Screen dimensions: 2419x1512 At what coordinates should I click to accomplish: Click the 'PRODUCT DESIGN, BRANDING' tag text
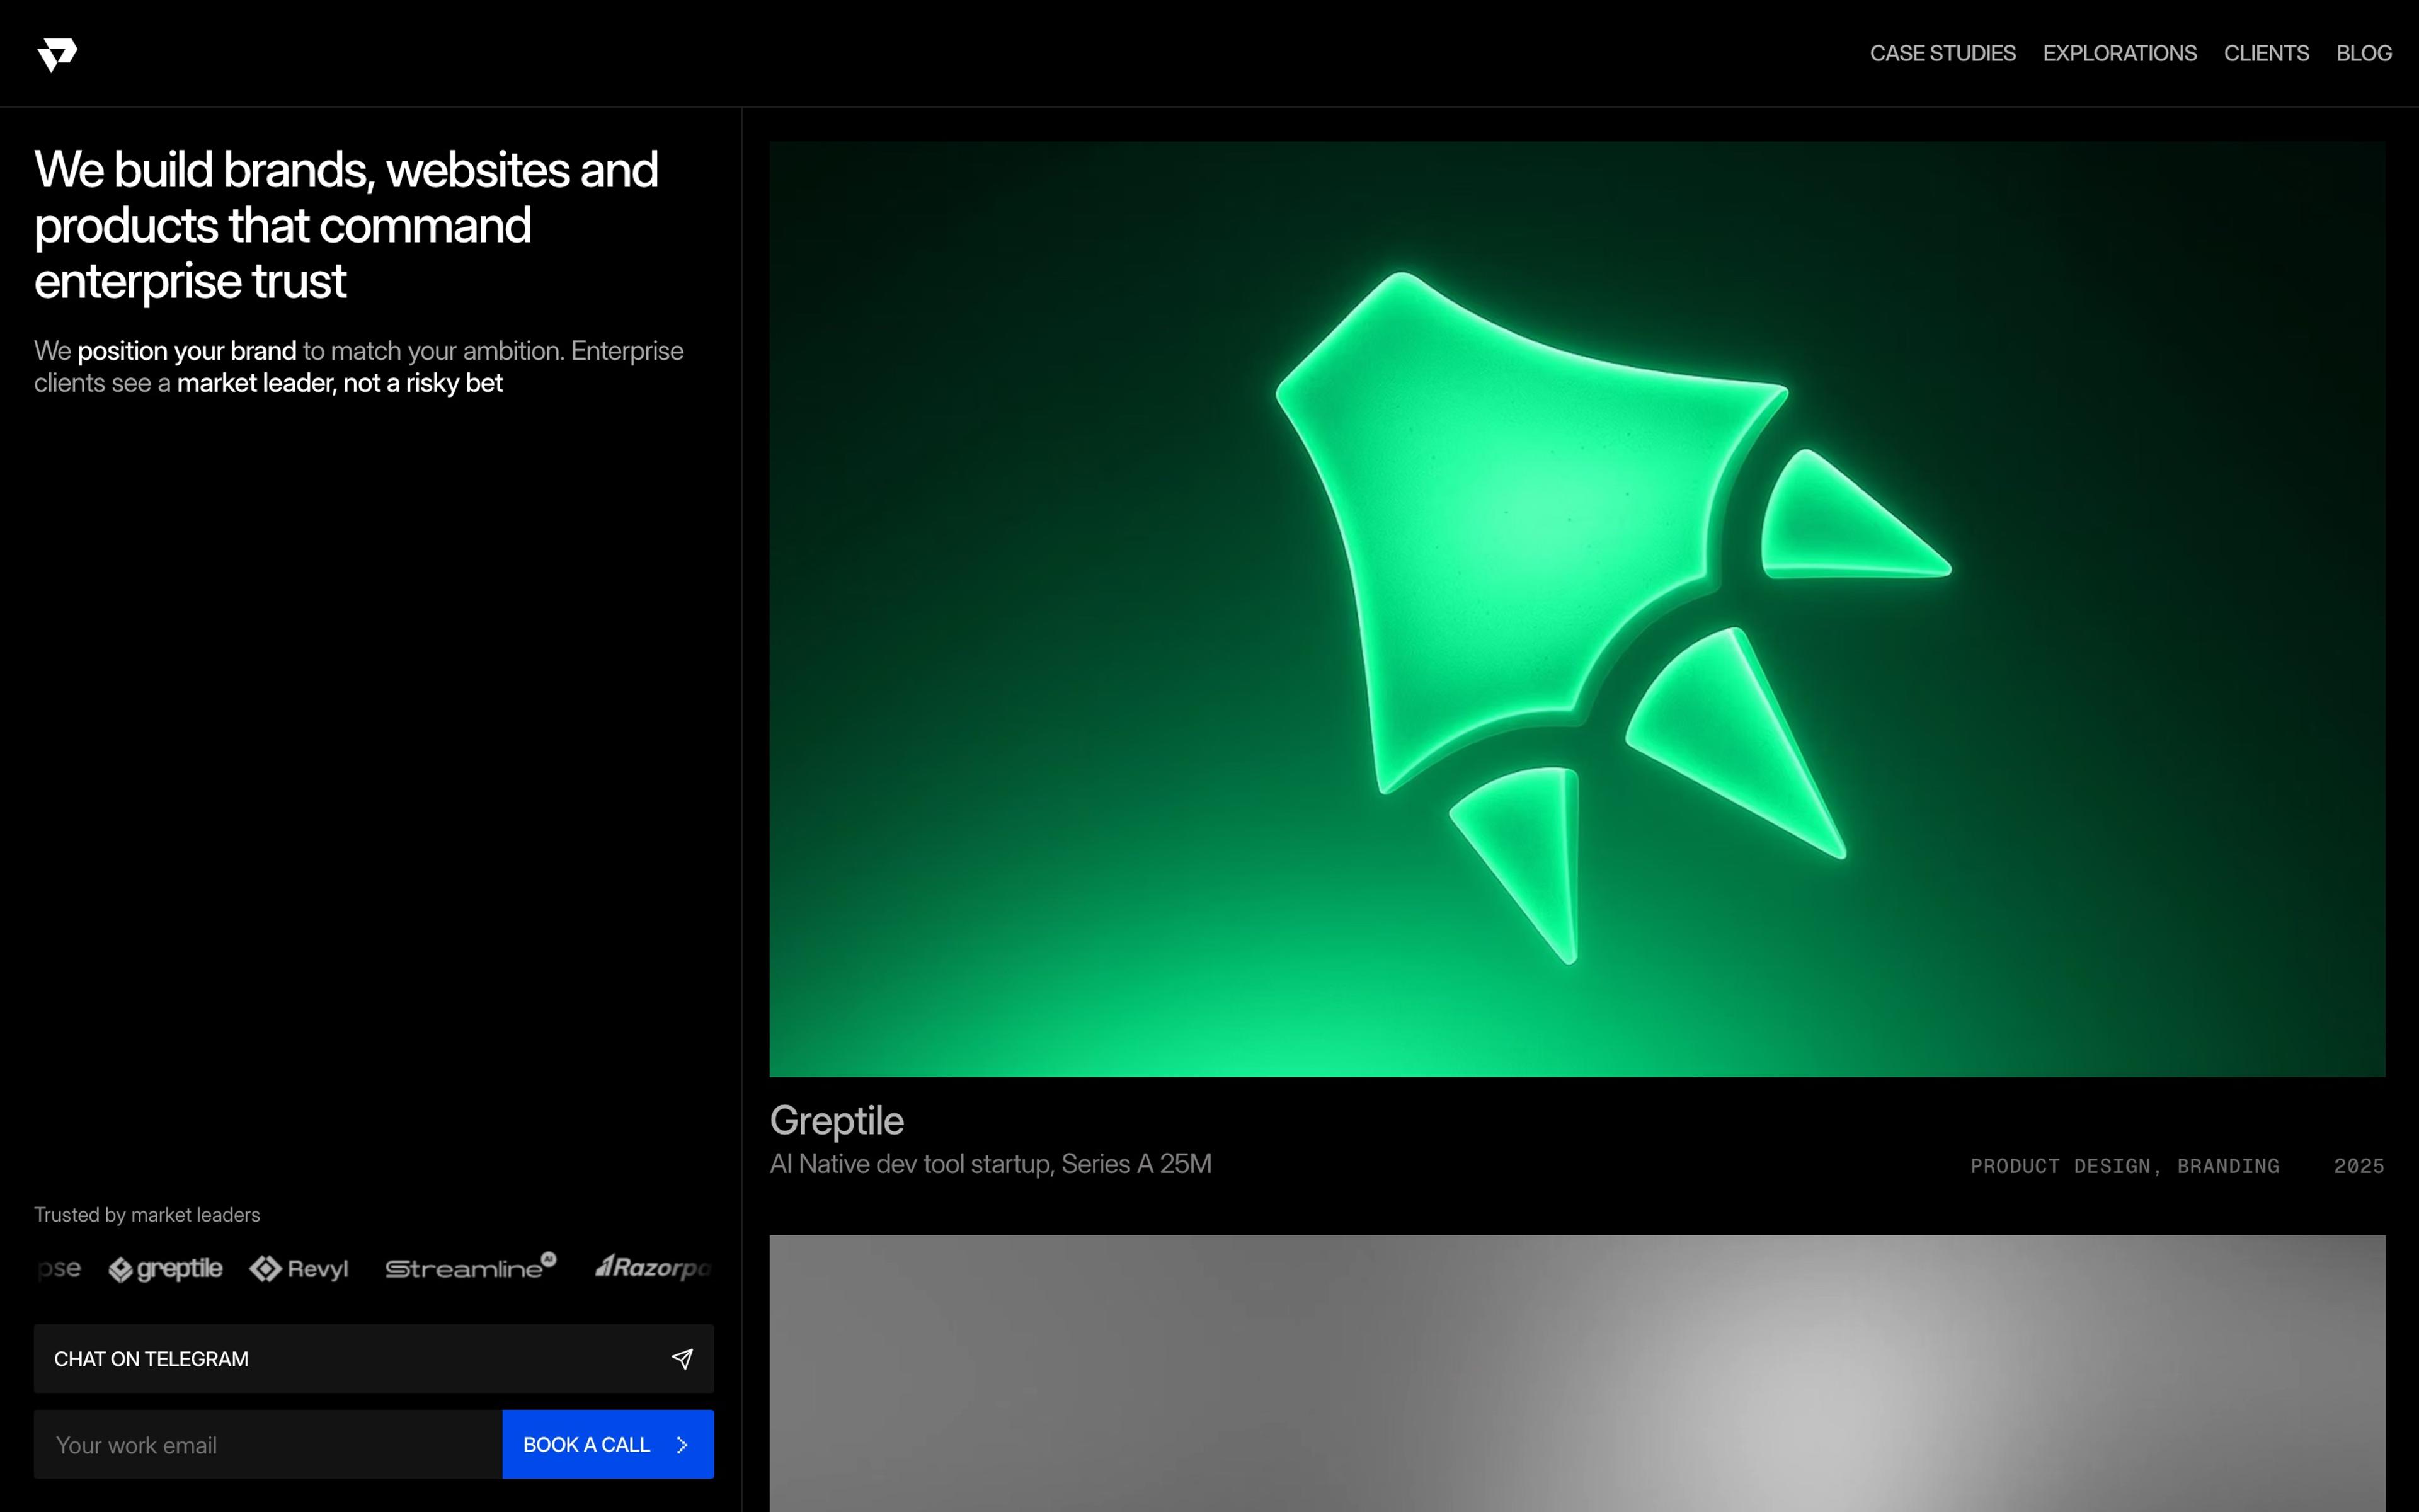tap(2124, 1166)
